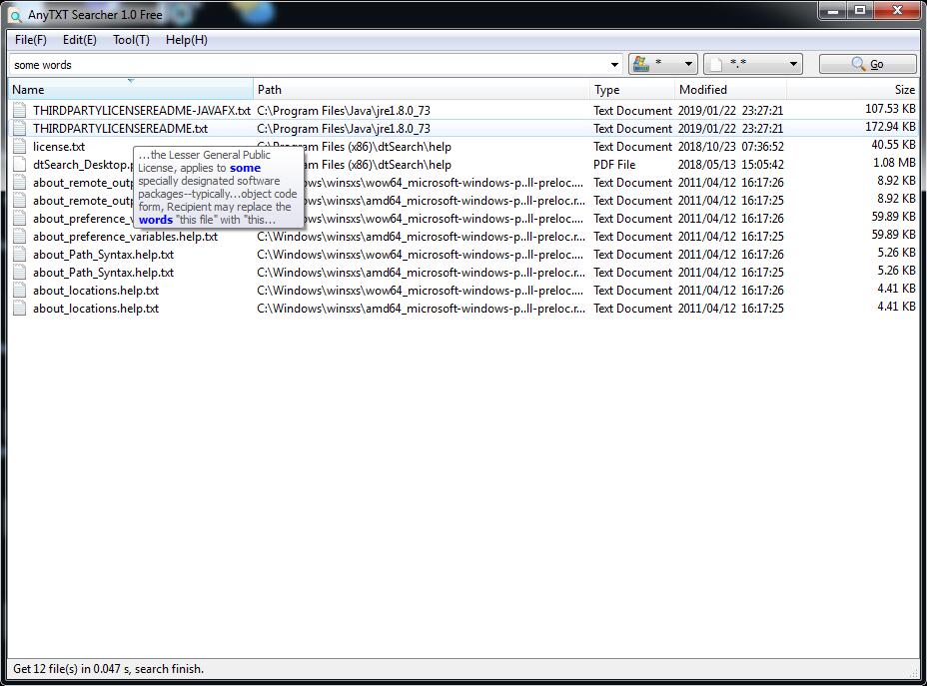
Task: Click the 1.08 MB size cell
Action: click(894, 163)
